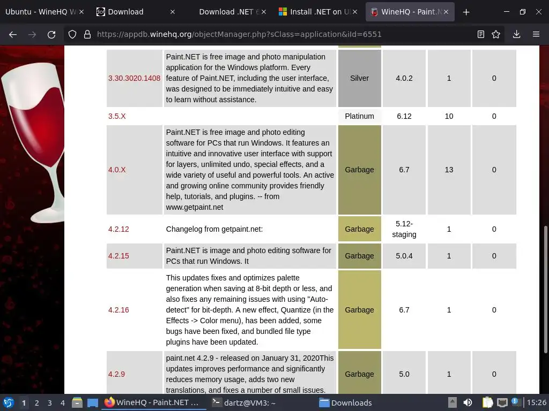
Task: Open file manager from taskbar quicklaunch
Action: (77, 402)
